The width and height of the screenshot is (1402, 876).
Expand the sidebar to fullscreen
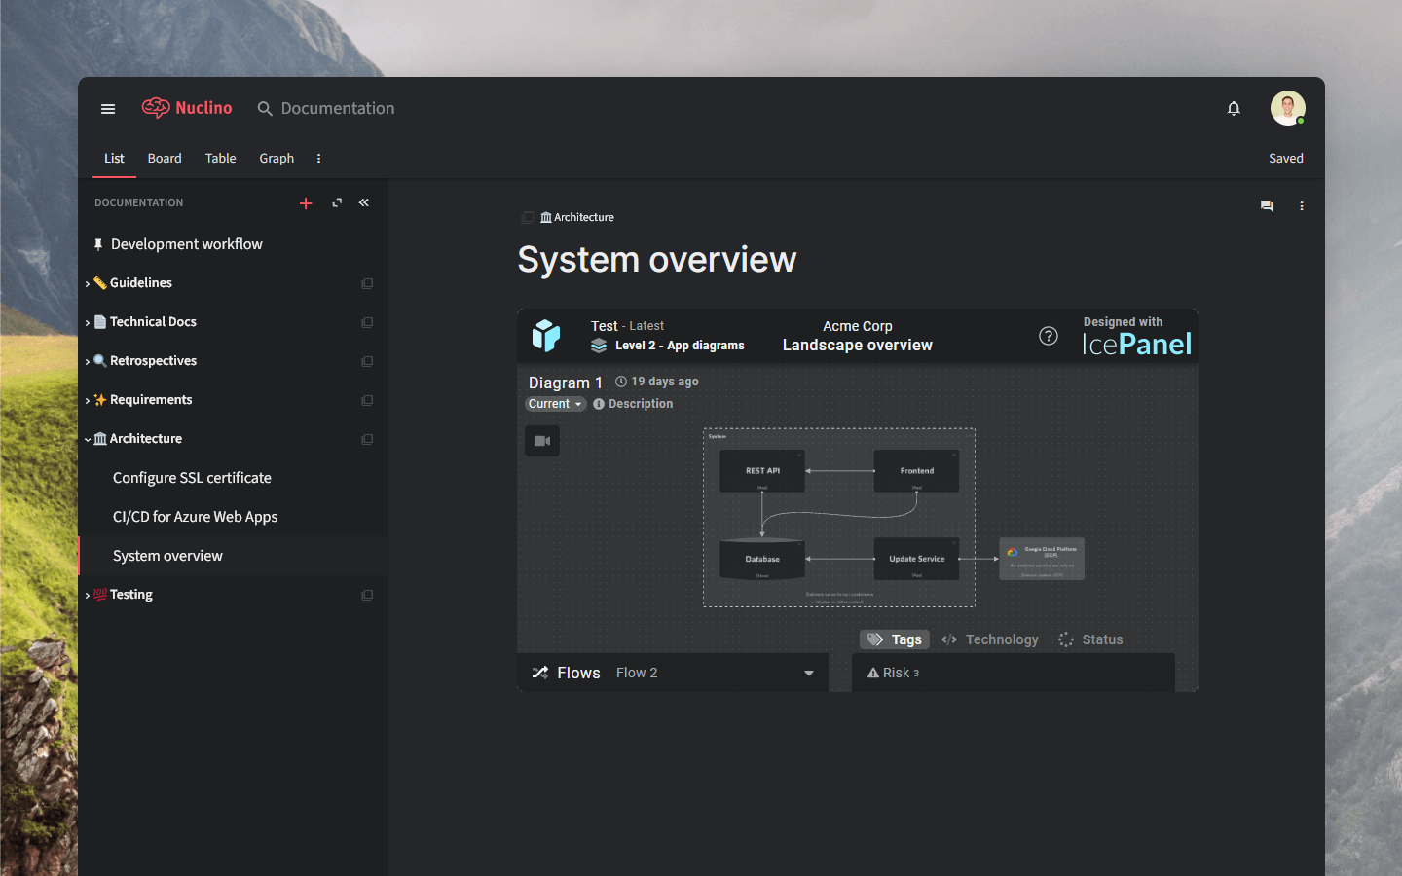[337, 202]
